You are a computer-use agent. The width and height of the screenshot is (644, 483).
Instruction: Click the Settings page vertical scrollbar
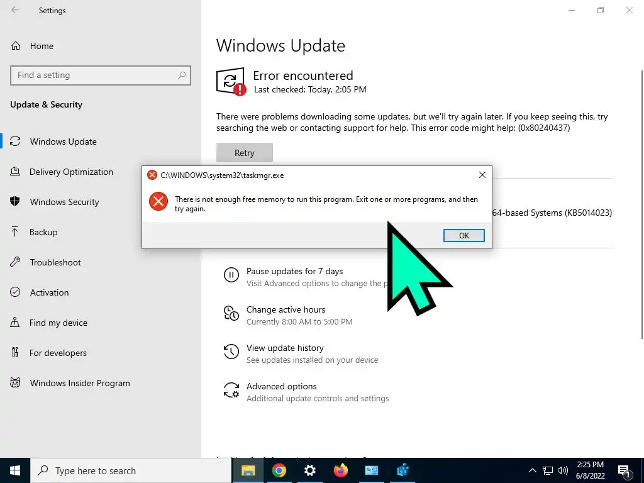641,204
